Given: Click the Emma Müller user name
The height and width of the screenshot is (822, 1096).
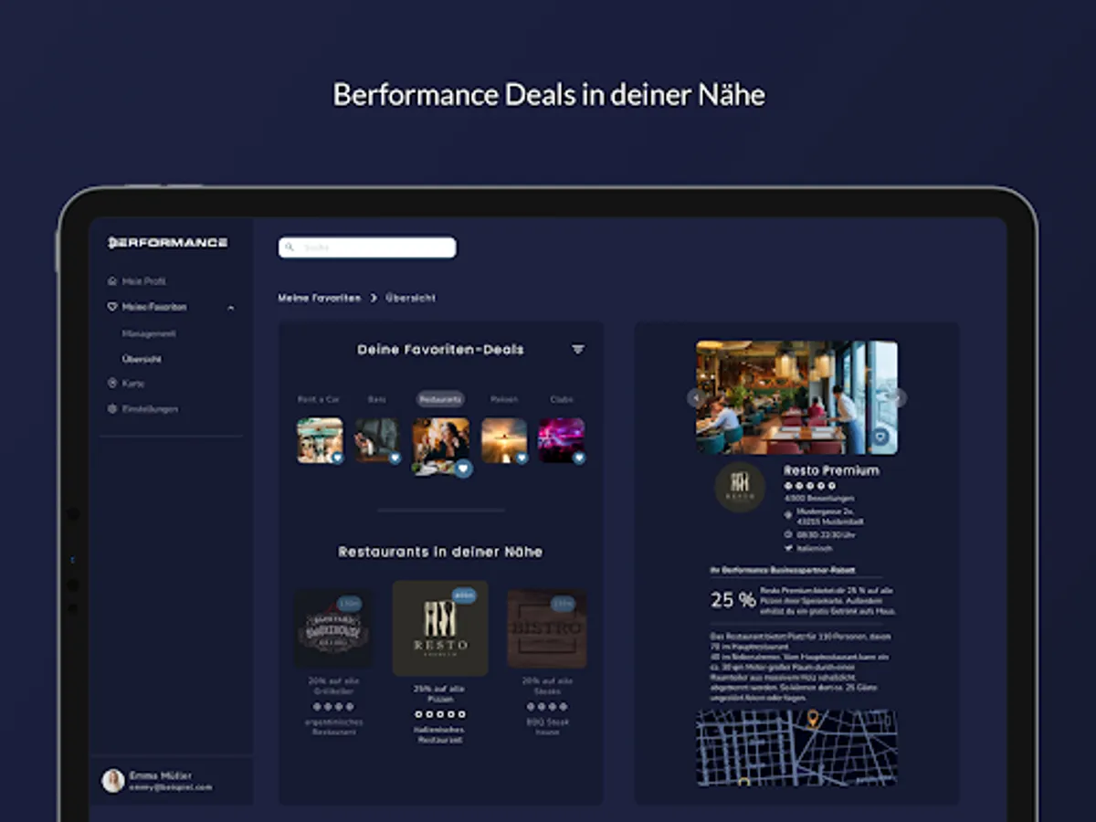Looking at the screenshot, I should click(161, 775).
